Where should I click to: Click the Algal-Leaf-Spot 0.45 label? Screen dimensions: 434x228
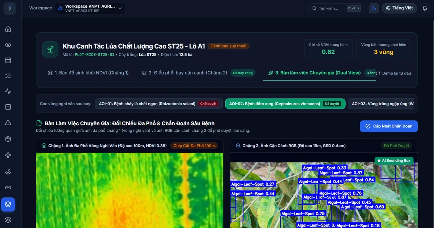(x=349, y=202)
